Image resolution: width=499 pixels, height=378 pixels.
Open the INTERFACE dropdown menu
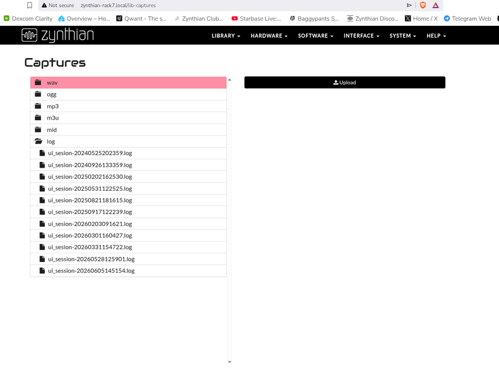[361, 36]
